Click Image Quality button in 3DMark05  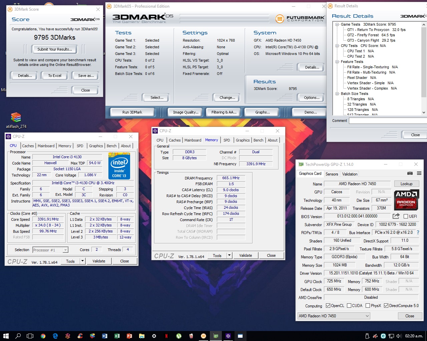tap(185, 112)
